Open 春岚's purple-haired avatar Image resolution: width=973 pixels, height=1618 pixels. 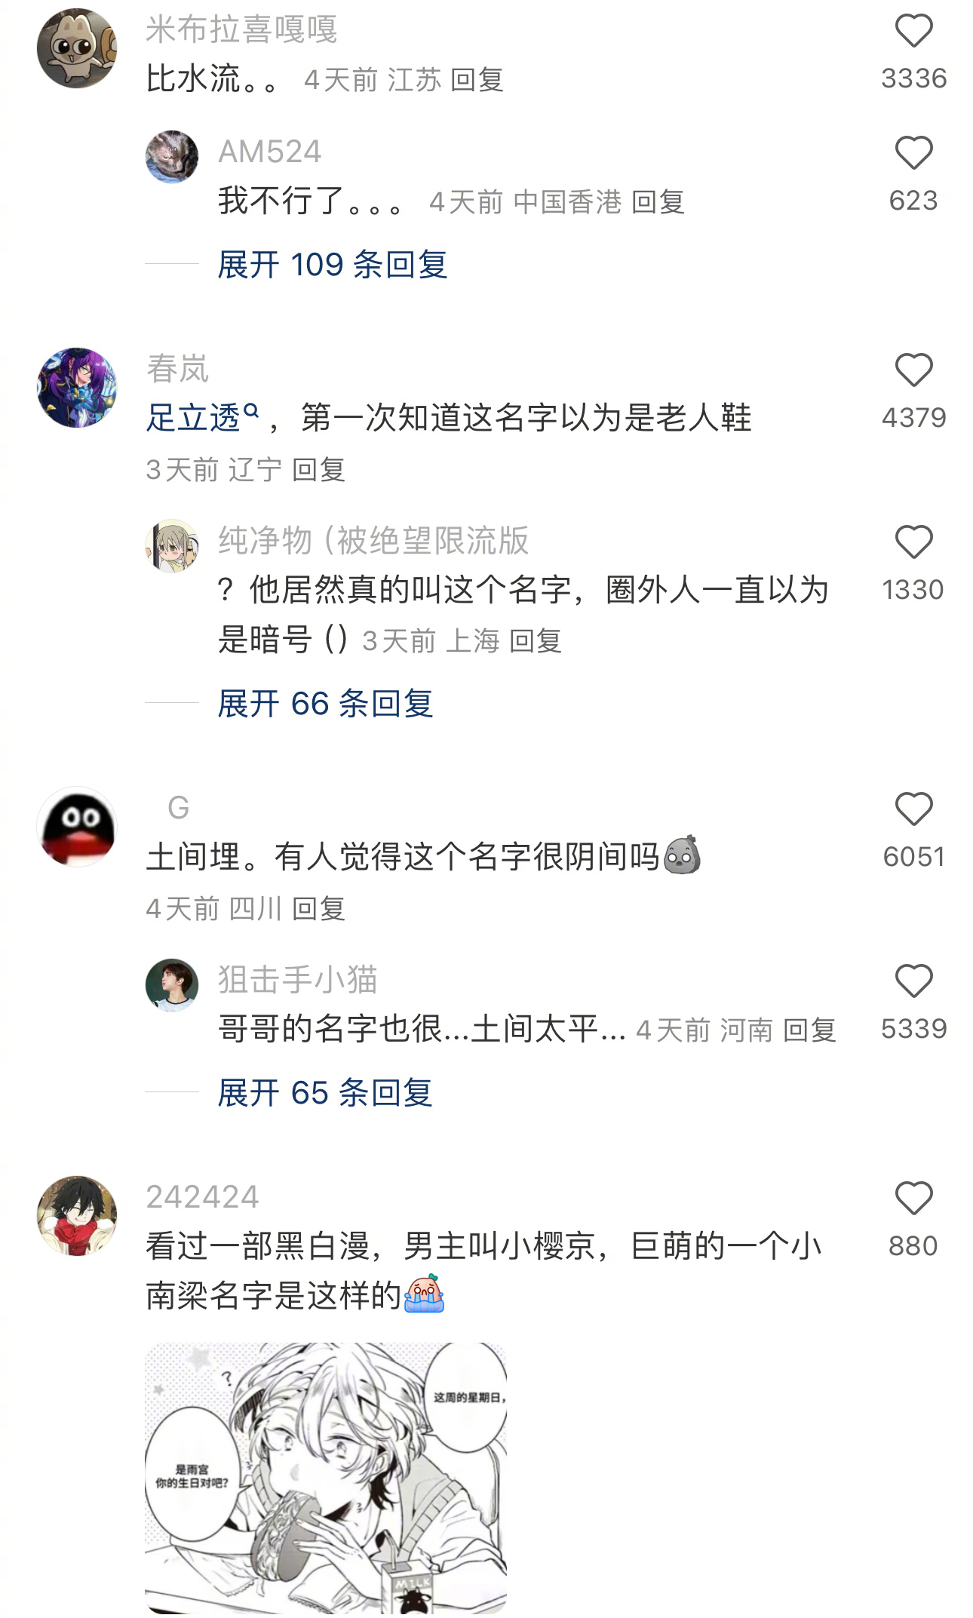pos(77,388)
